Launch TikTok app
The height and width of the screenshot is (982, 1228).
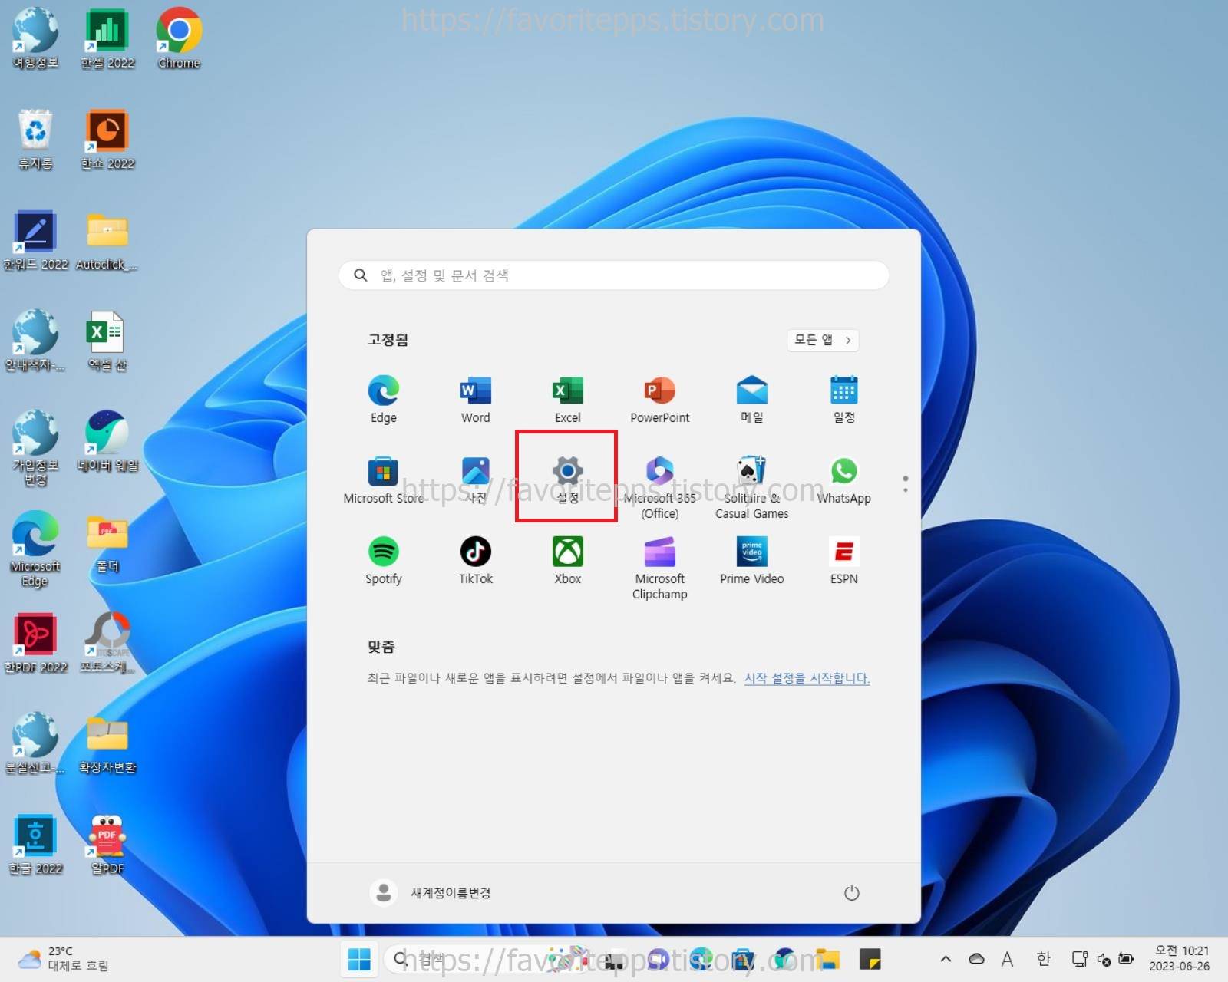coord(475,561)
